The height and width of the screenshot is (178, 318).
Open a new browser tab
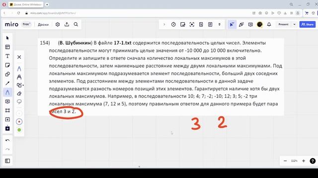pyautogui.click(x=47, y=4)
